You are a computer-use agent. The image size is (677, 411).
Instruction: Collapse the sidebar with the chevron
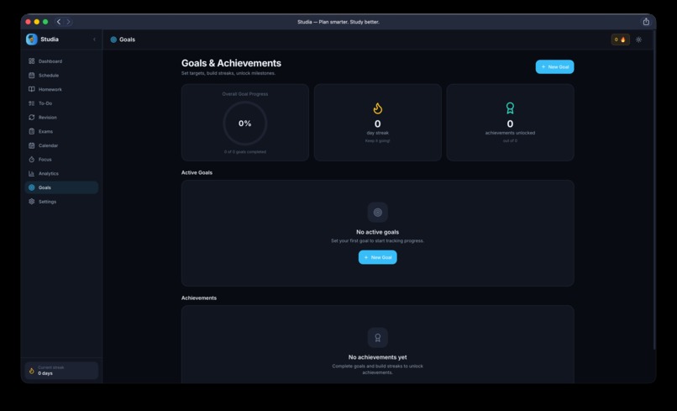(x=95, y=40)
